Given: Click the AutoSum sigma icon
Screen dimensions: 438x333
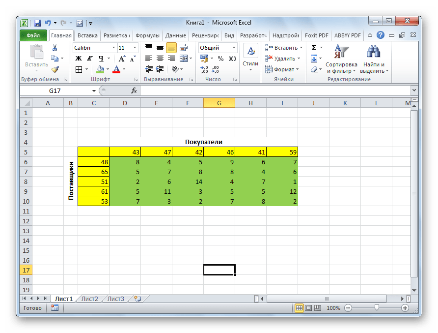Looking at the screenshot, I should (314, 48).
